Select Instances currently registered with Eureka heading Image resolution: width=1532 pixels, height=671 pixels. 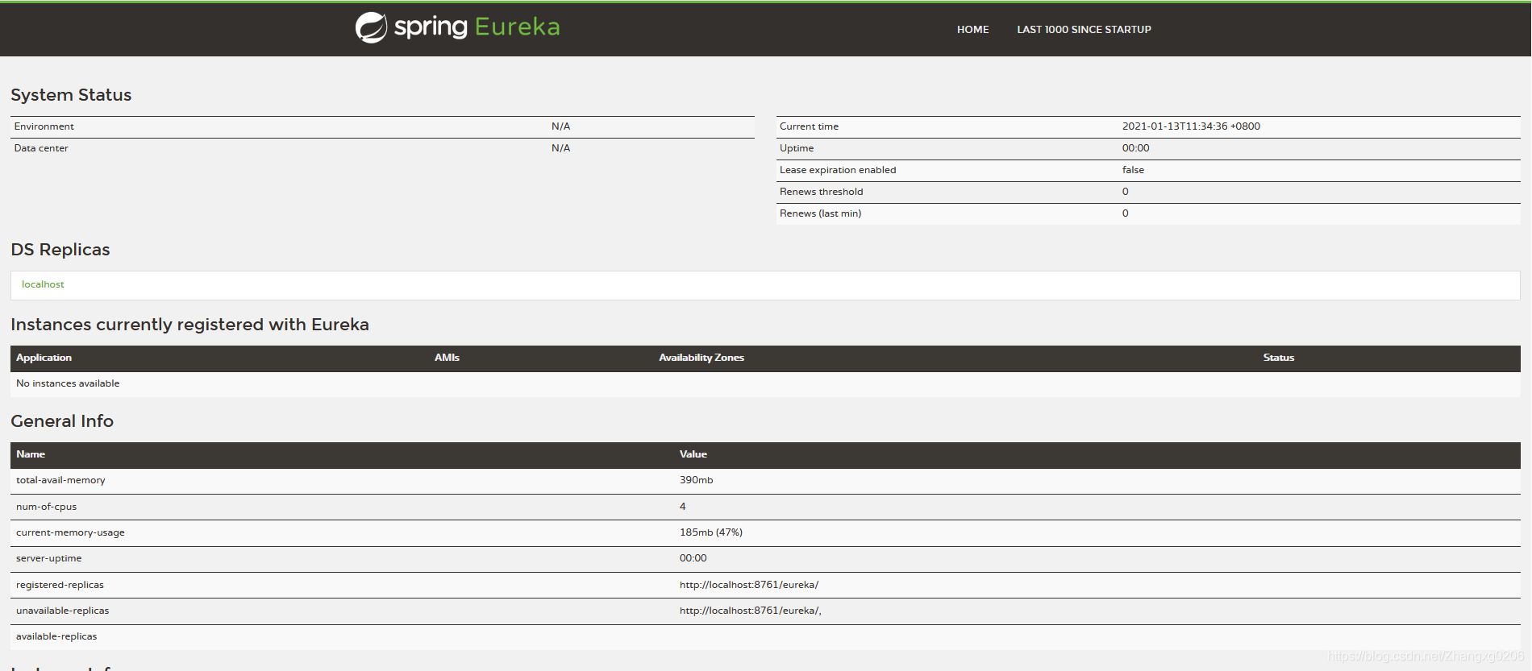click(x=189, y=325)
